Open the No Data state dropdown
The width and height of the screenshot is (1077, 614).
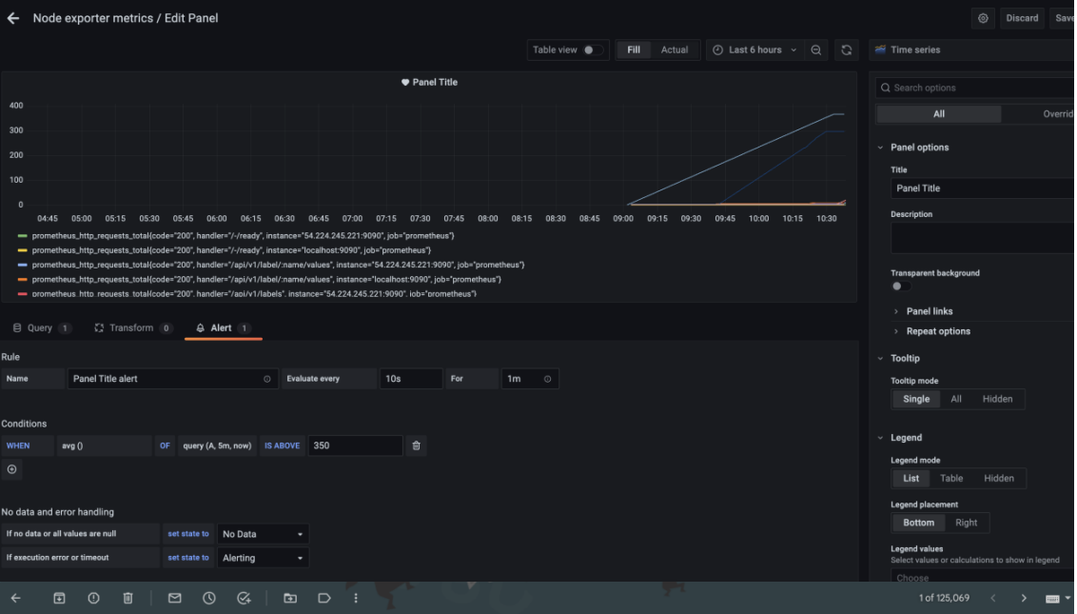[264, 534]
